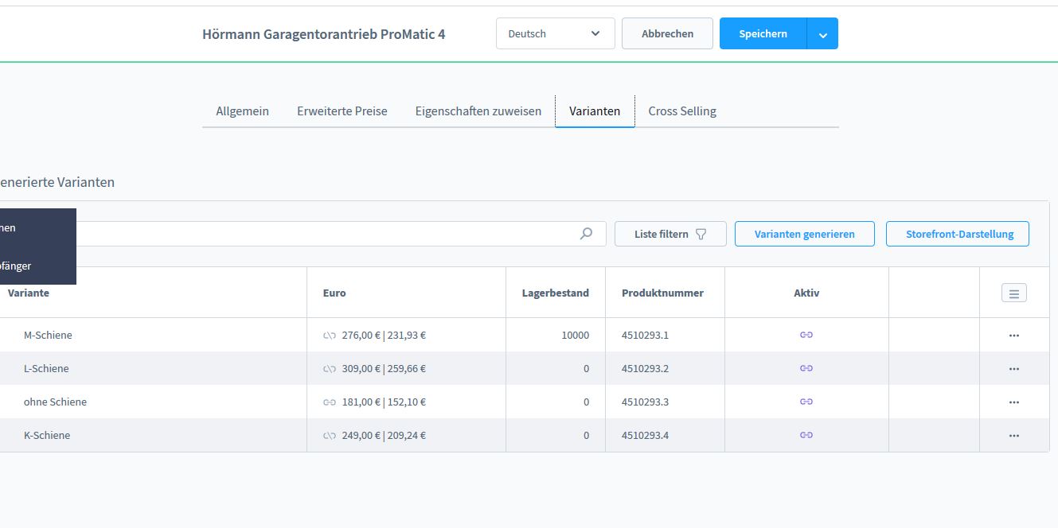Toggle Aktiv inheritance link for L-Schiene
This screenshot has height=528, width=1058.
(x=806, y=369)
